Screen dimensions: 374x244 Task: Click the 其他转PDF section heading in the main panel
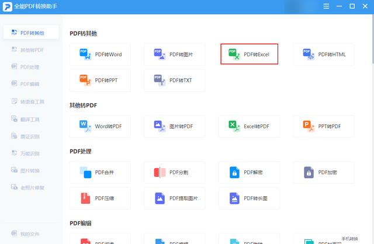click(83, 105)
